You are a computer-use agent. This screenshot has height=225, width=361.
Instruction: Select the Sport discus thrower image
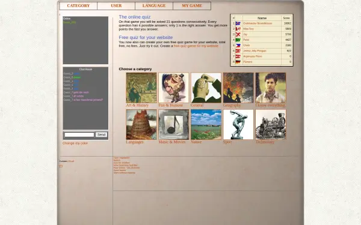(238, 124)
